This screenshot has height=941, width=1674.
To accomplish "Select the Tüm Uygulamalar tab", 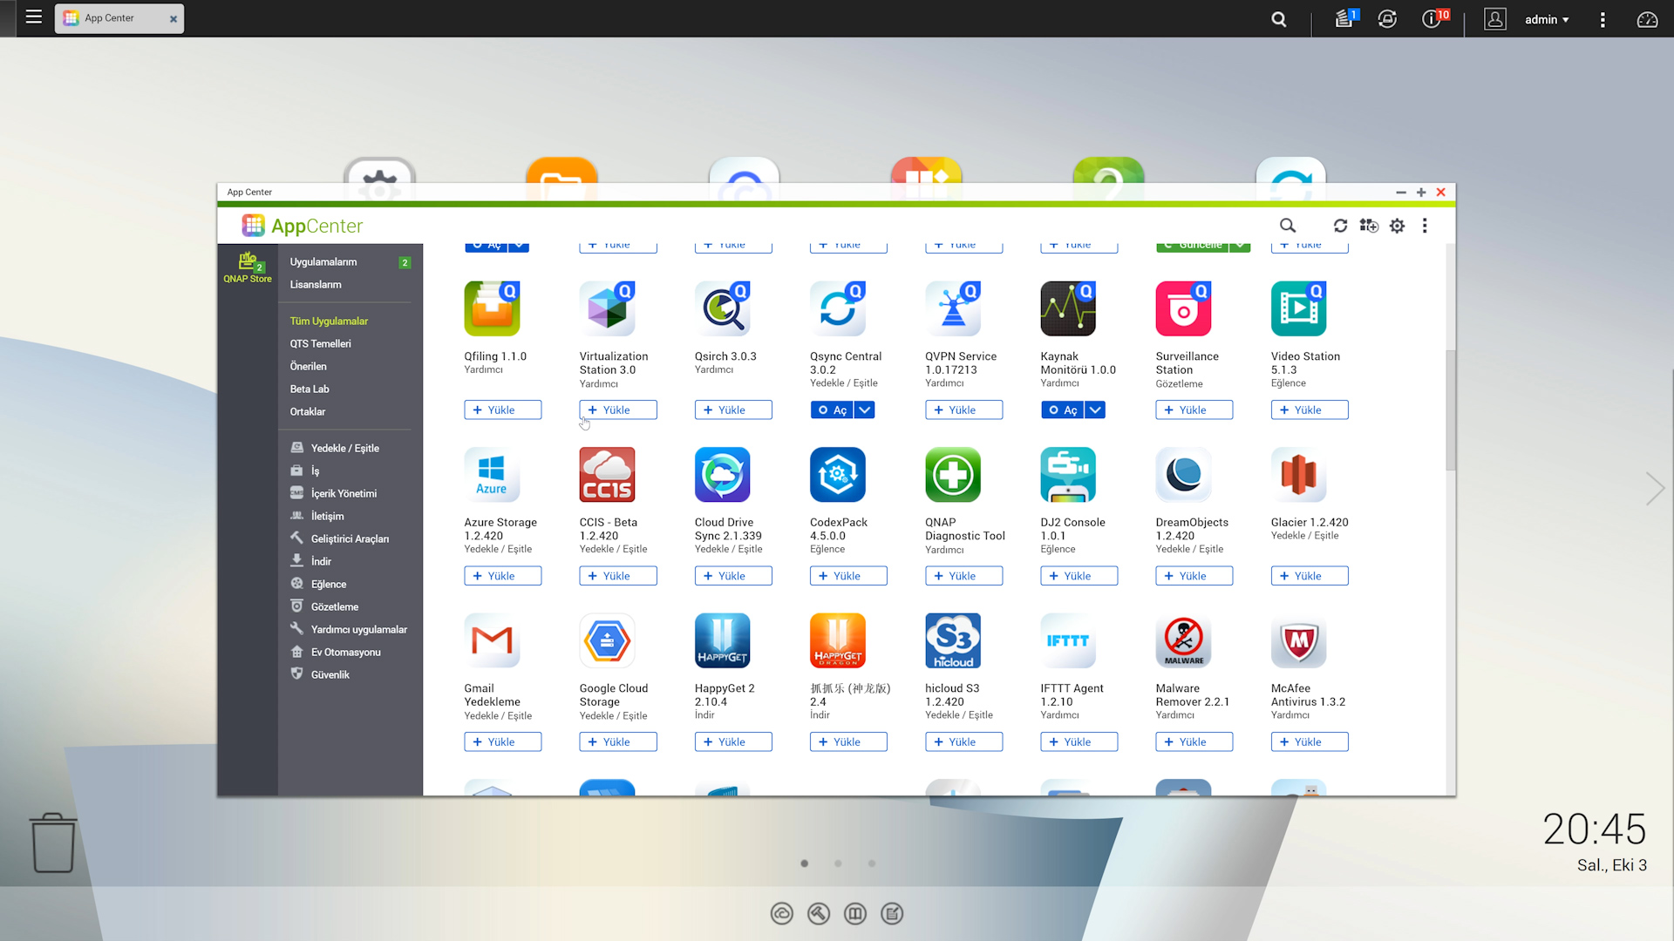I will point(329,321).
